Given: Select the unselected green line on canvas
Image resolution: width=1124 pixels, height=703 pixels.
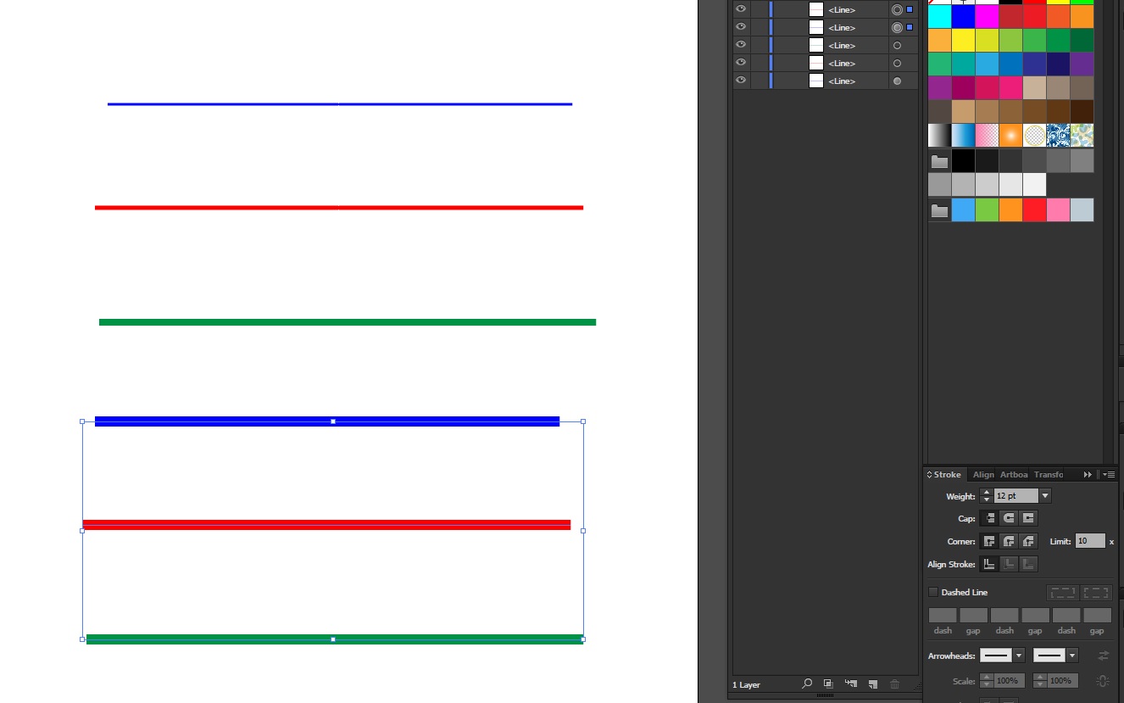Looking at the screenshot, I should [348, 322].
